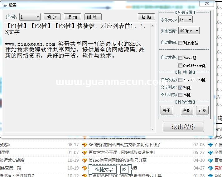This screenshot has width=222, height=177.
Task: Toggle the Enter键 auto-send checkbox
Action: (x=180, y=58)
